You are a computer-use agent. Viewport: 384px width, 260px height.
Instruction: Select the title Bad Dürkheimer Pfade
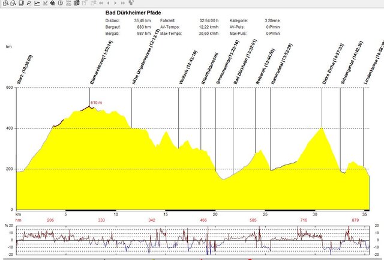(133, 13)
